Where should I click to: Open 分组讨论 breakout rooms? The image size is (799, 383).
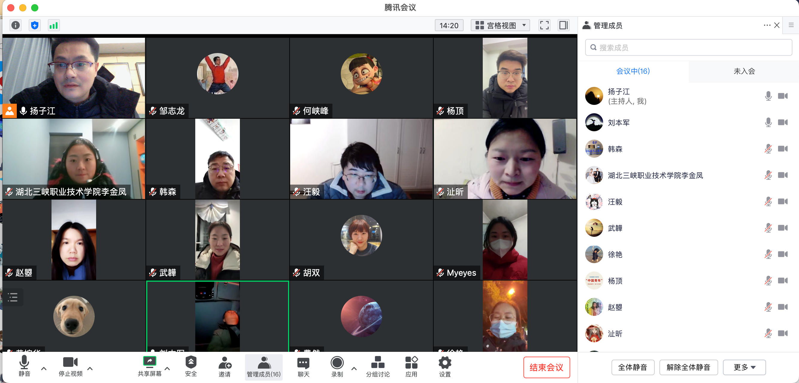click(377, 367)
